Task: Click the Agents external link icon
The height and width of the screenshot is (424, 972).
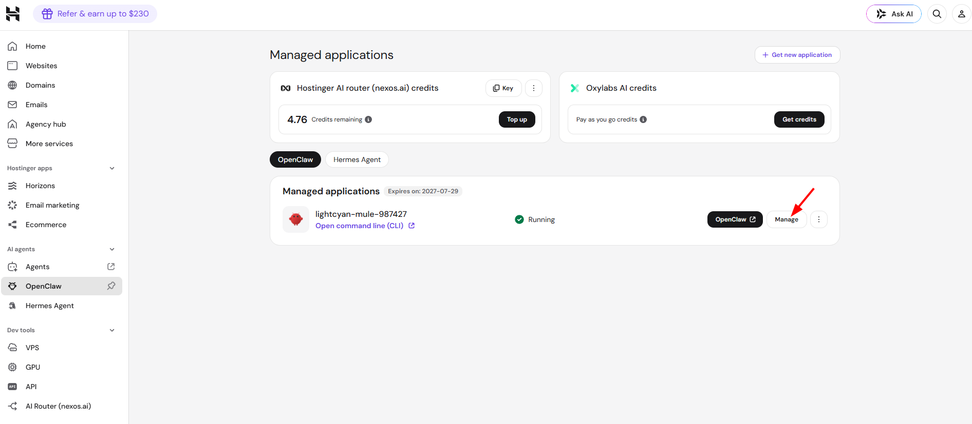Action: (111, 267)
